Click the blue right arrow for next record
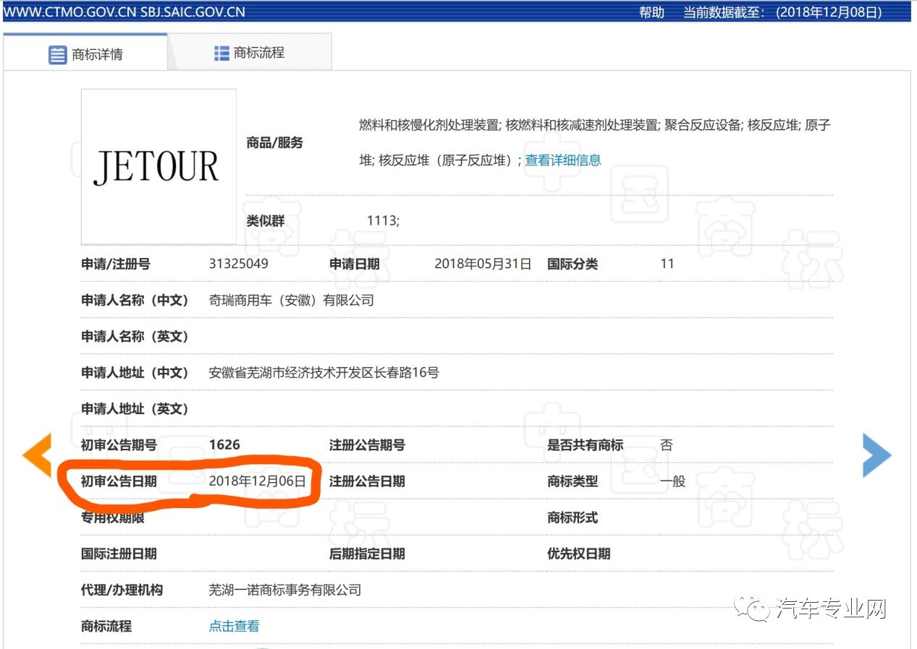 [878, 455]
